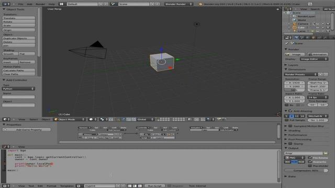Toggle the Anti-Aliasing checkbox
Image resolution: width=335 pixels, height=188 pixels.
290,111
